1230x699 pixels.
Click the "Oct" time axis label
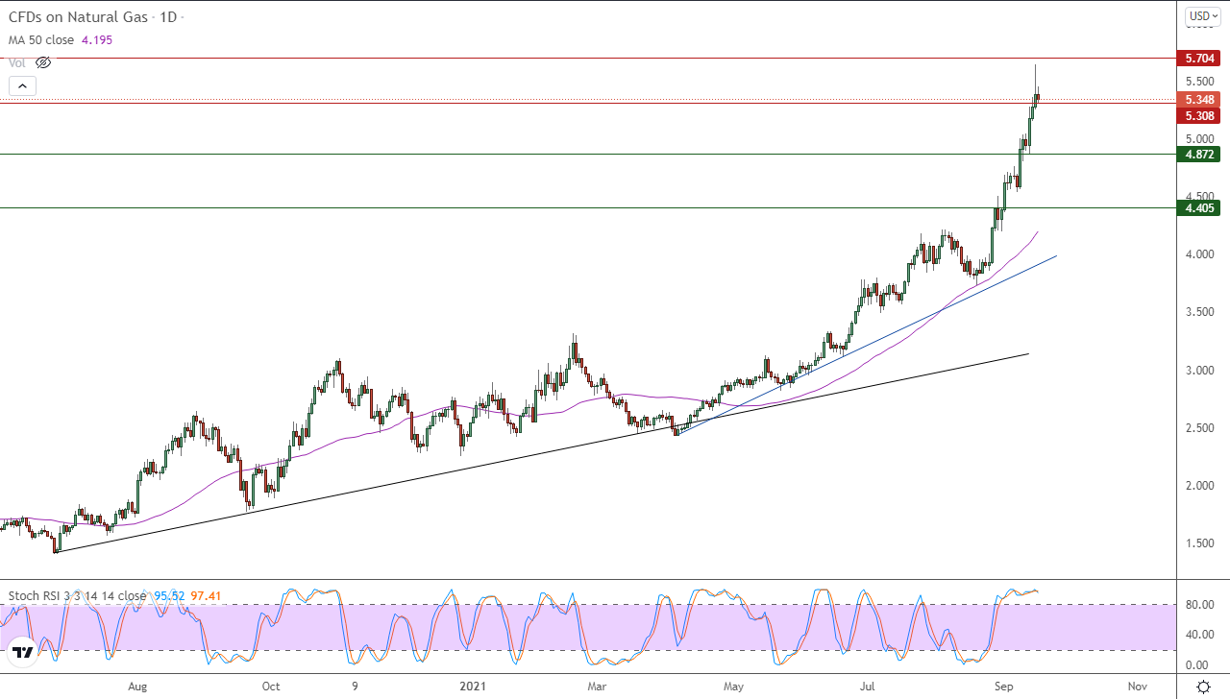[271, 687]
